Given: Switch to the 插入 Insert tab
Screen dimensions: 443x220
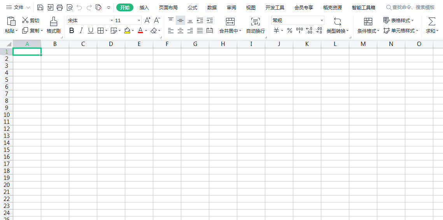Looking at the screenshot, I should pos(144,8).
